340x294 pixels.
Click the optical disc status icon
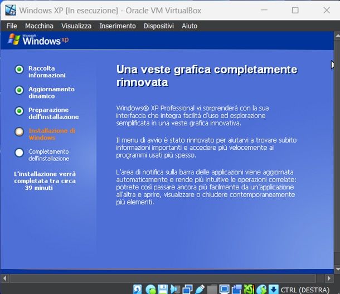click(x=150, y=289)
